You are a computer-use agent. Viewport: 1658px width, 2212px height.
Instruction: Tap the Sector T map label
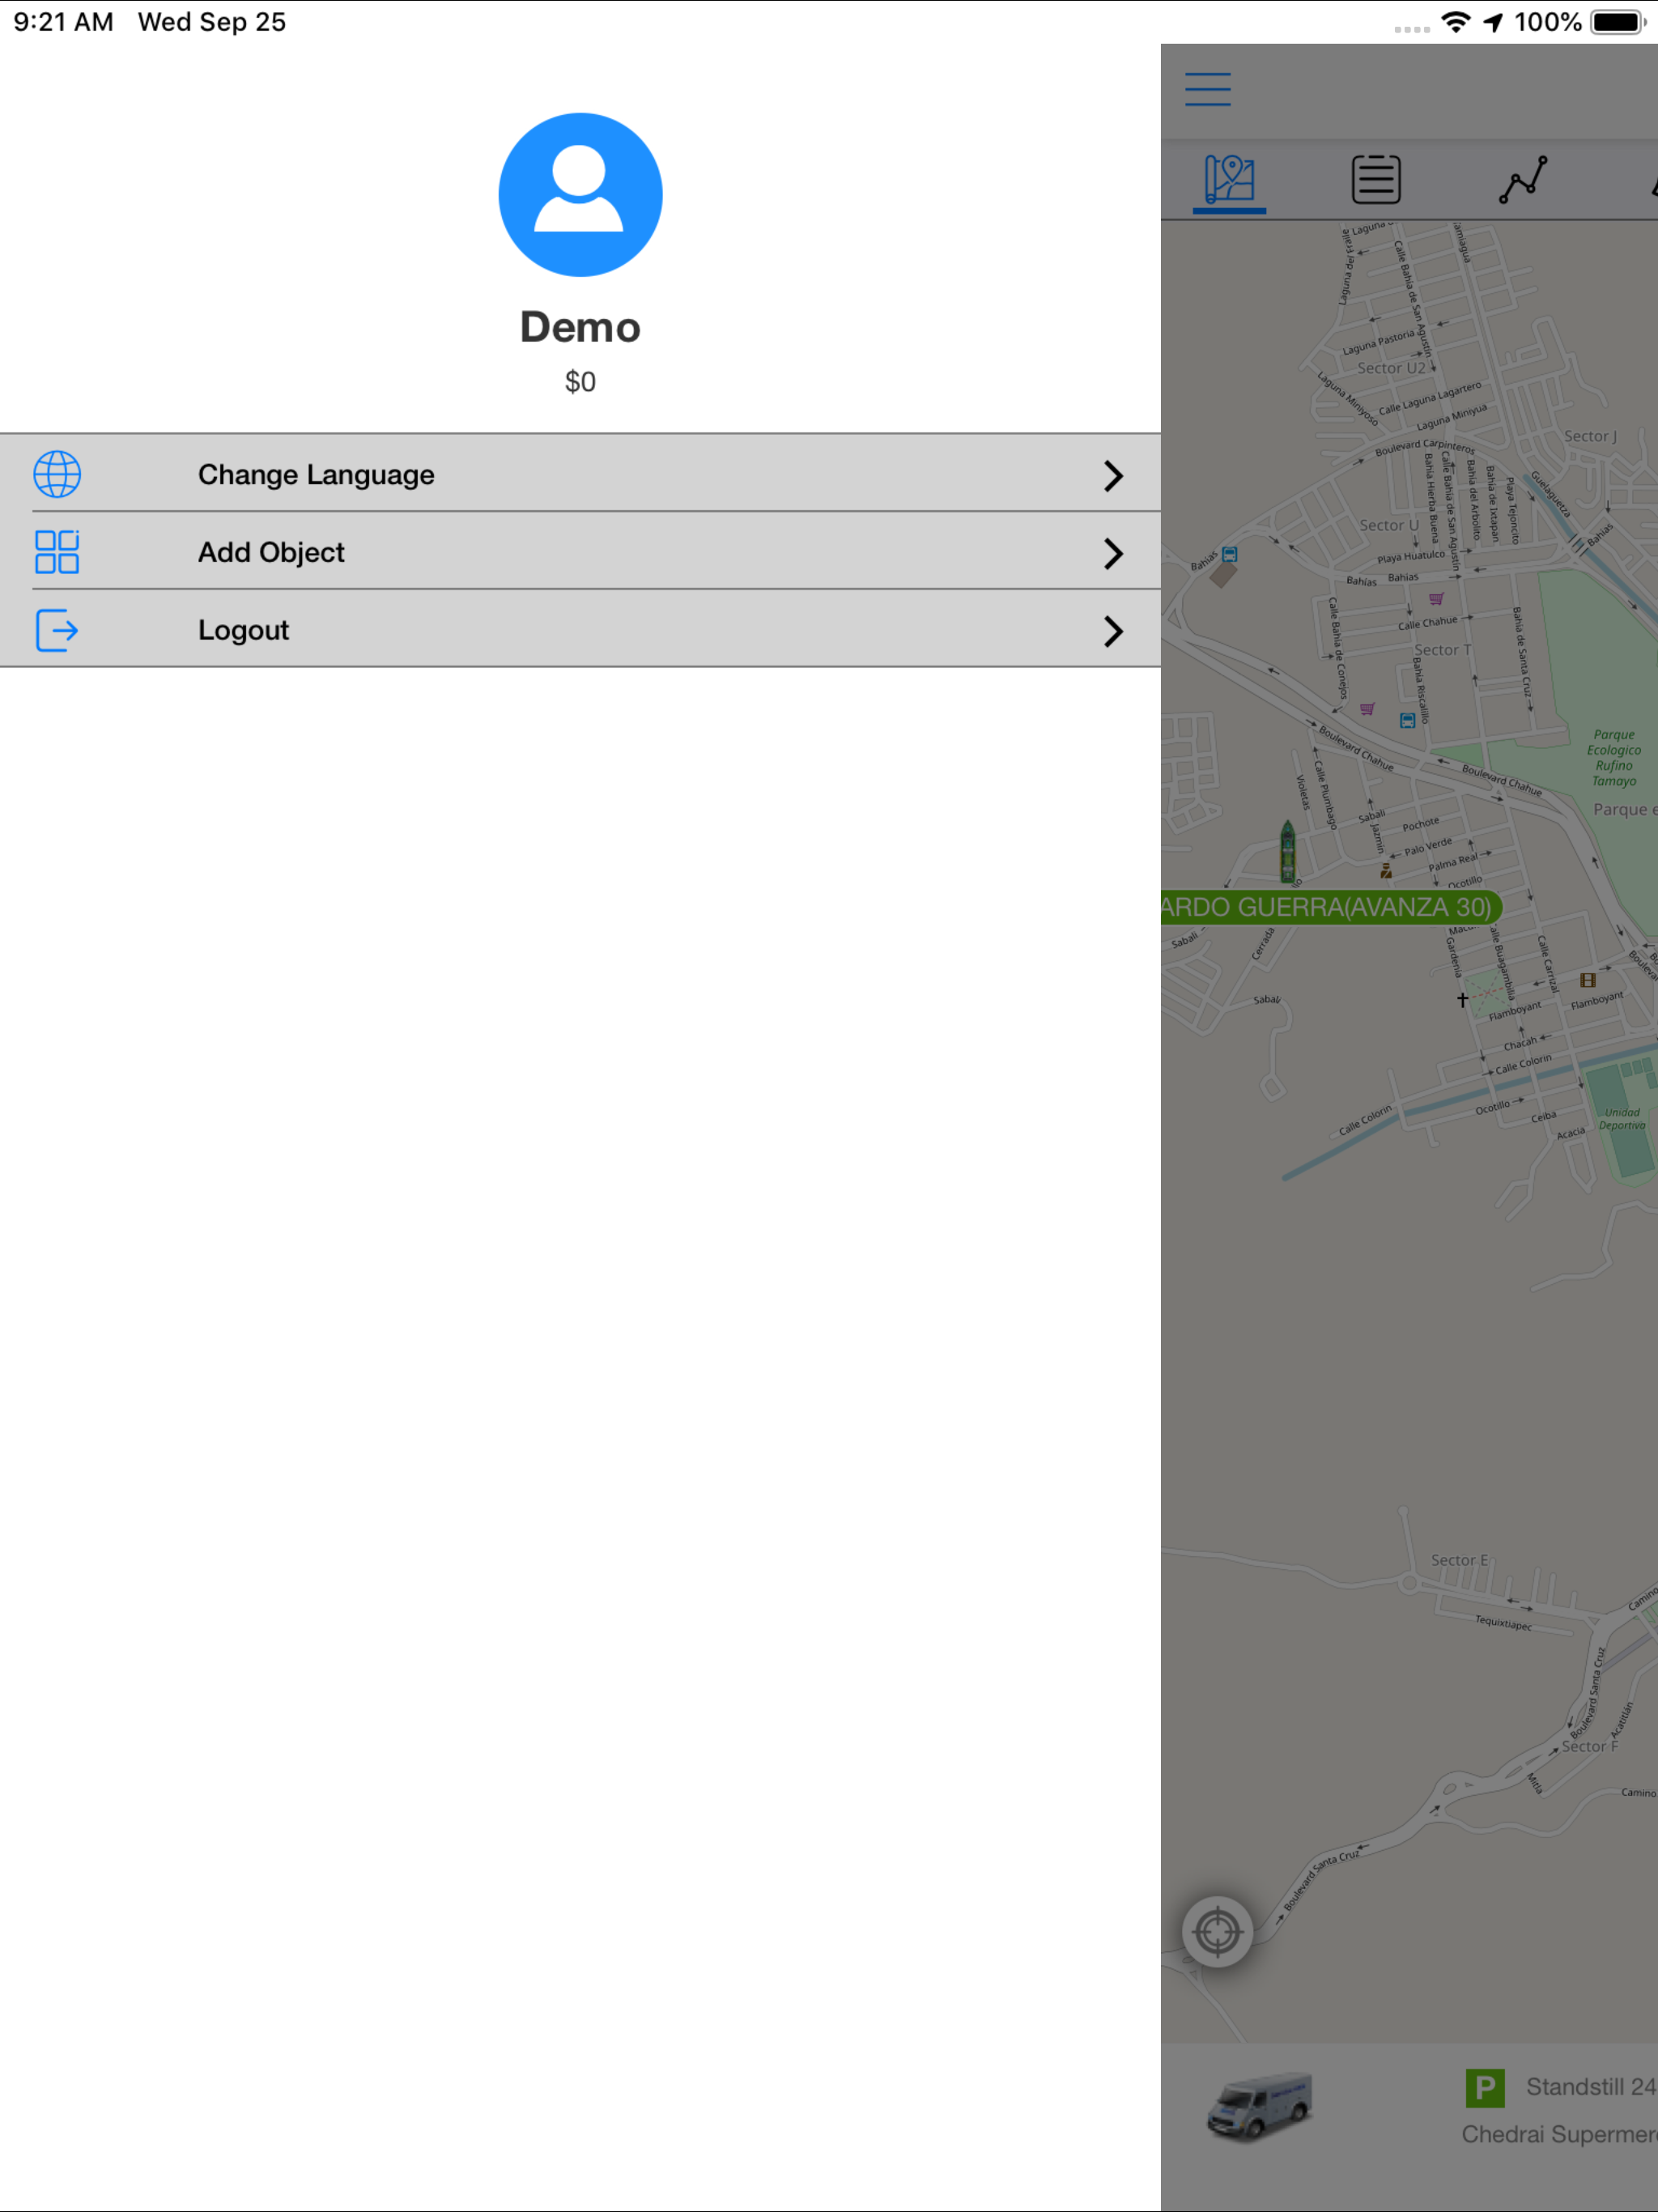pos(1442,650)
